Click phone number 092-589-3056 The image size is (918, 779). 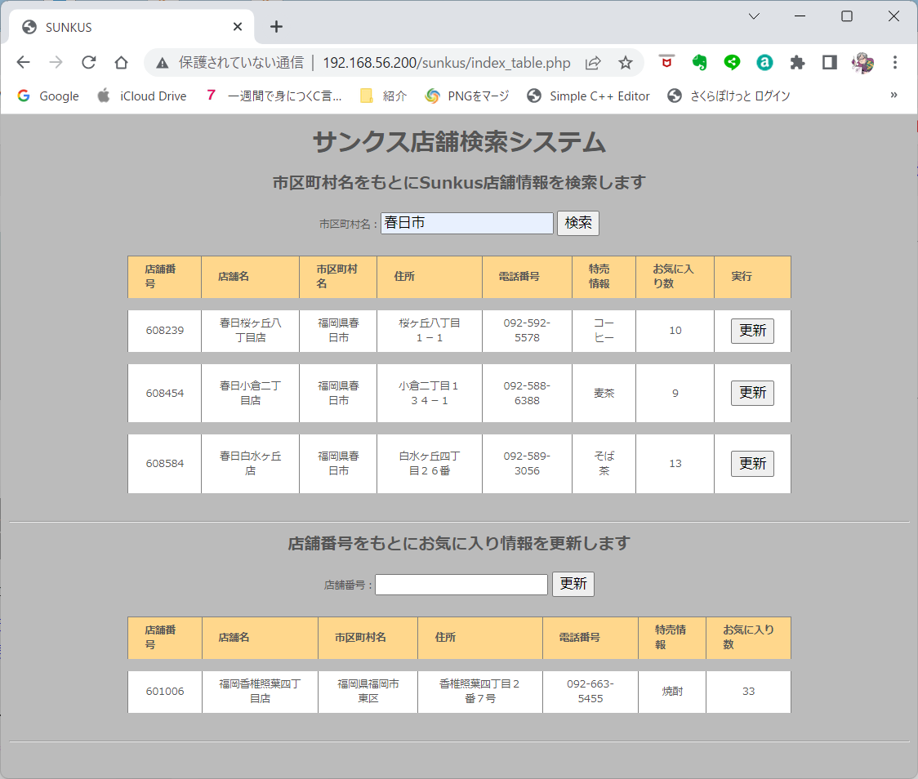coord(527,464)
